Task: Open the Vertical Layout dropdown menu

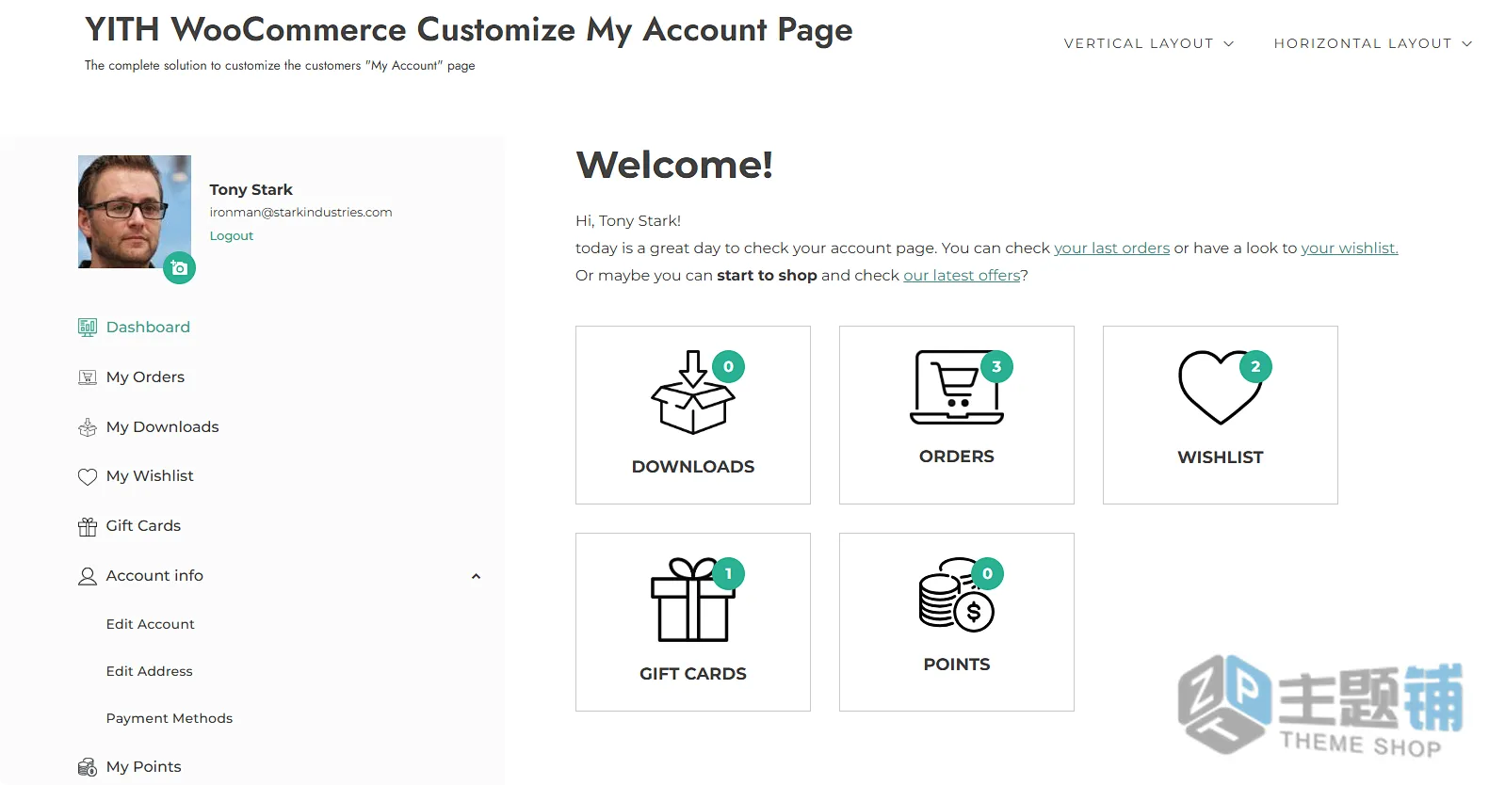Action: (x=1148, y=43)
